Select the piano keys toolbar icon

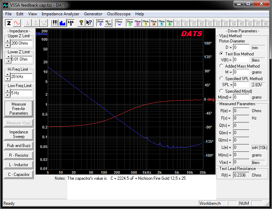pyautogui.click(x=54, y=23)
